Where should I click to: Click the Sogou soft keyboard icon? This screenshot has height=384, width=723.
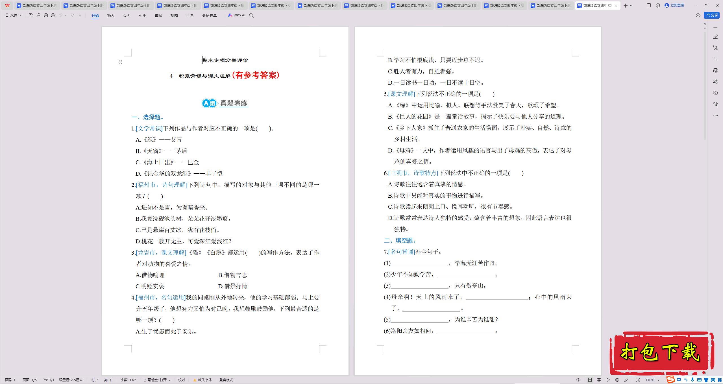pyautogui.click(x=699, y=380)
